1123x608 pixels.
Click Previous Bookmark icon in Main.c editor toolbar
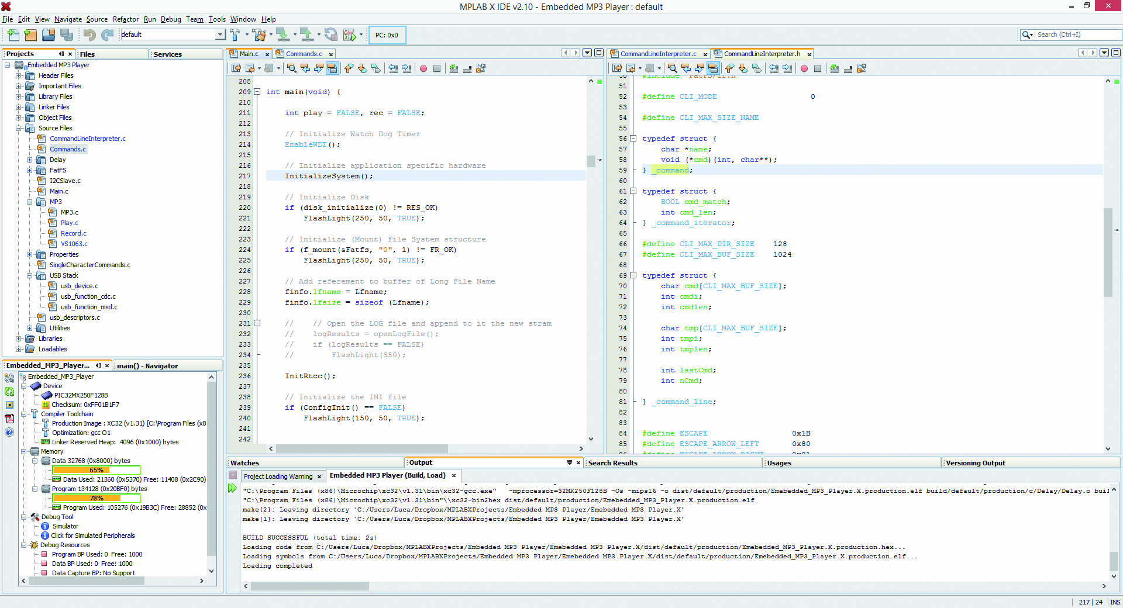349,68
